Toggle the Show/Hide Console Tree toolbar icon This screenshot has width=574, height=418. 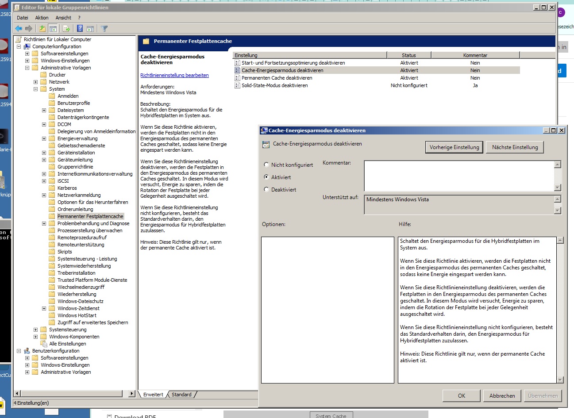click(x=53, y=29)
